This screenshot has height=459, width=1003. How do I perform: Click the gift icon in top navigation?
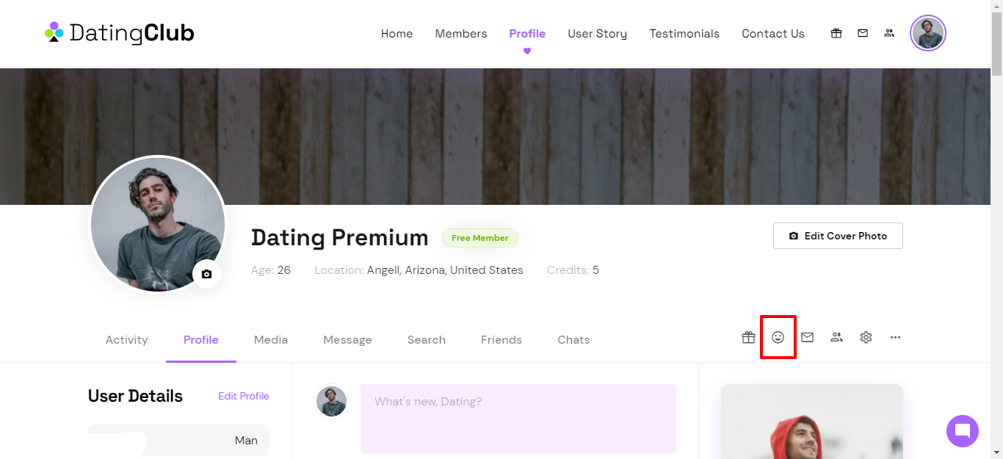[x=836, y=33]
